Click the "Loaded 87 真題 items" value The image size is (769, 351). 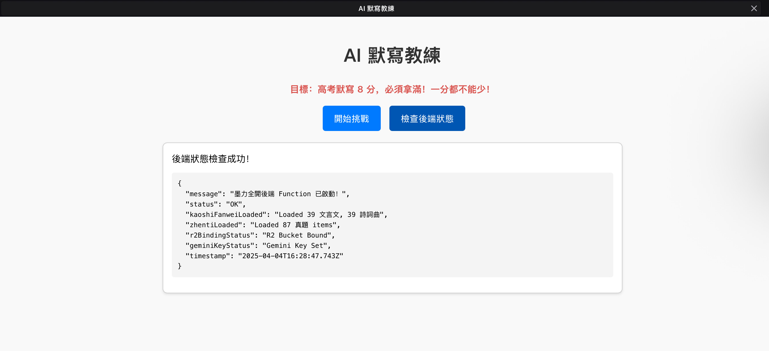point(293,225)
